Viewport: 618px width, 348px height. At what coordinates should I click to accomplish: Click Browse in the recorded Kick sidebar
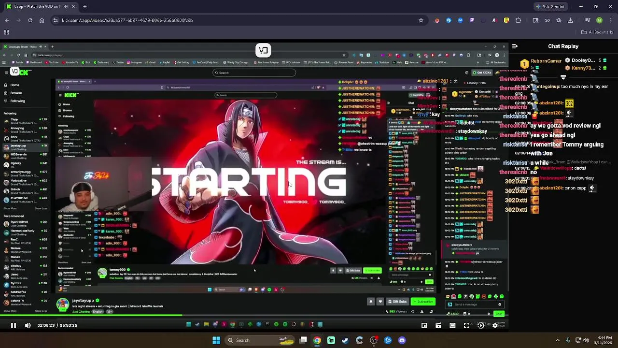tap(16, 93)
